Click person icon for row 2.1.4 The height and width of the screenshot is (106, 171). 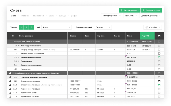[10, 93]
